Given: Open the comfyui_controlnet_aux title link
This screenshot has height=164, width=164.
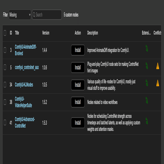Looking at the screenshot, I should 27,67.
